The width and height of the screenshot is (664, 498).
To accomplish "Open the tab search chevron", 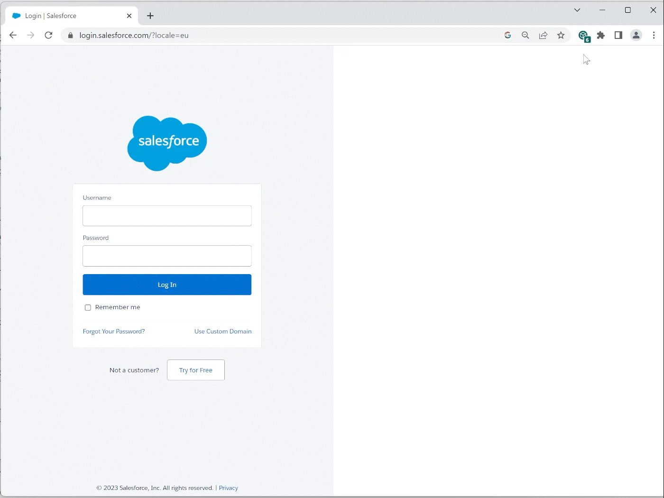I will coord(577,10).
